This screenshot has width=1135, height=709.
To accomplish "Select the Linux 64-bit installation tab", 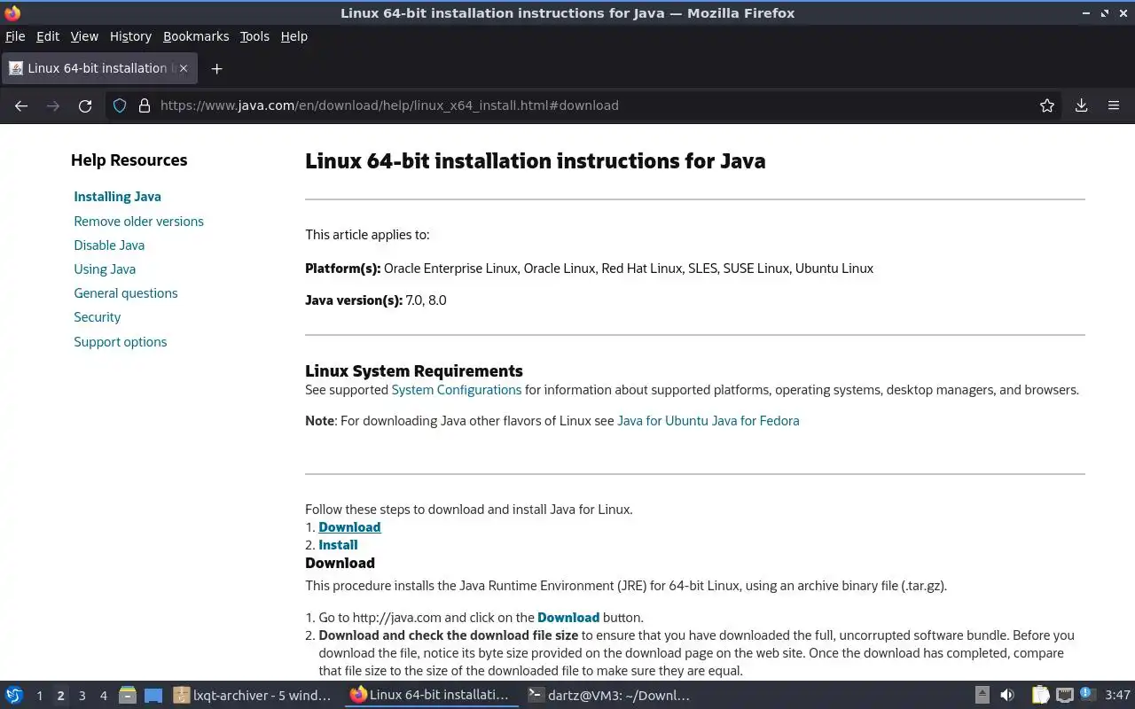I will pyautogui.click(x=98, y=68).
